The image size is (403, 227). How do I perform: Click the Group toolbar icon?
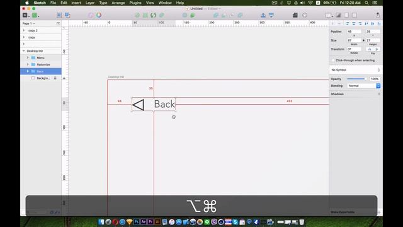click(59, 15)
